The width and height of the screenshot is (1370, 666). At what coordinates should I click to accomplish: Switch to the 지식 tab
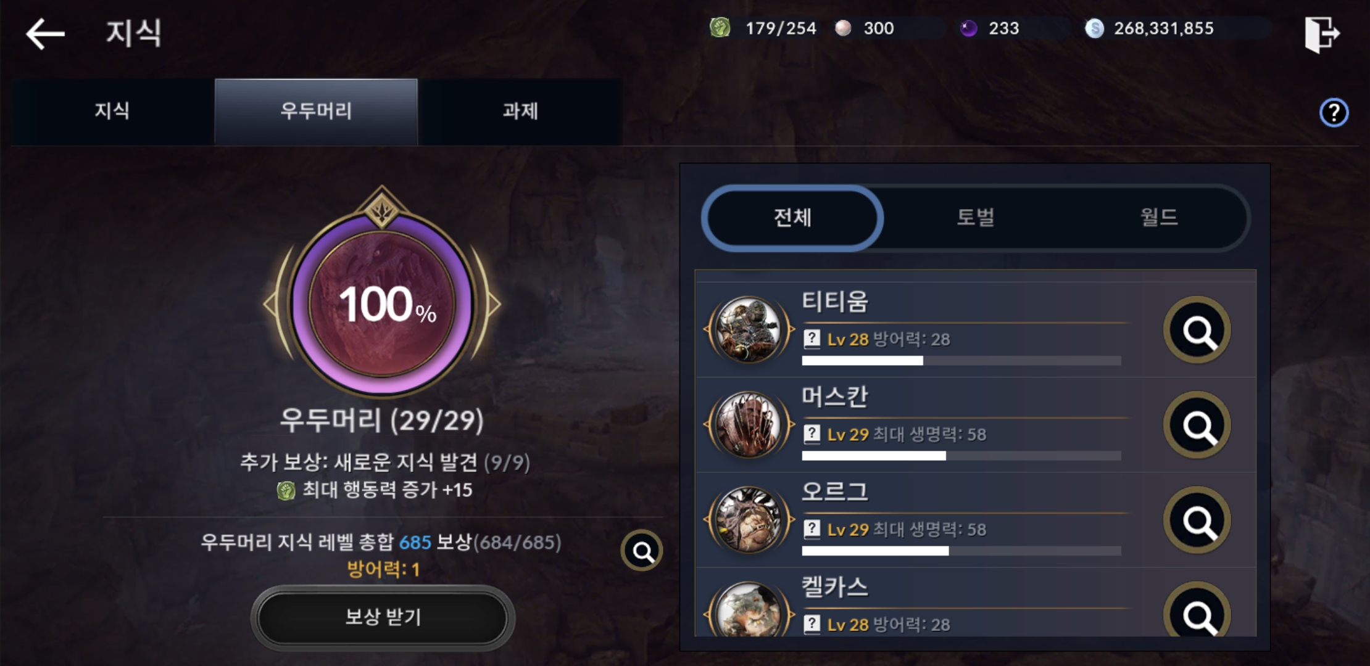coord(112,112)
